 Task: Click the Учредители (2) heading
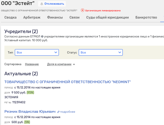[21, 31]
